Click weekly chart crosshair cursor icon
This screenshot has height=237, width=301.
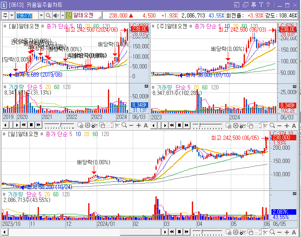[265, 126]
